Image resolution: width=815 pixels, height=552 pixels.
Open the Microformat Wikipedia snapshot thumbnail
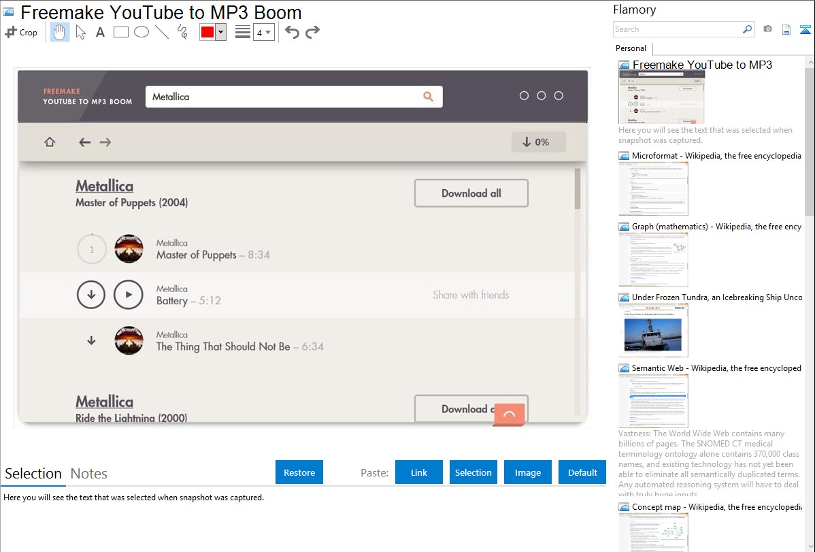(x=653, y=189)
